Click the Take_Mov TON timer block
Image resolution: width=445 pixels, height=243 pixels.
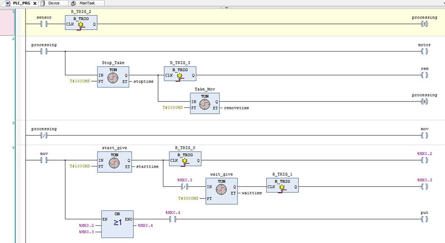click(x=205, y=104)
